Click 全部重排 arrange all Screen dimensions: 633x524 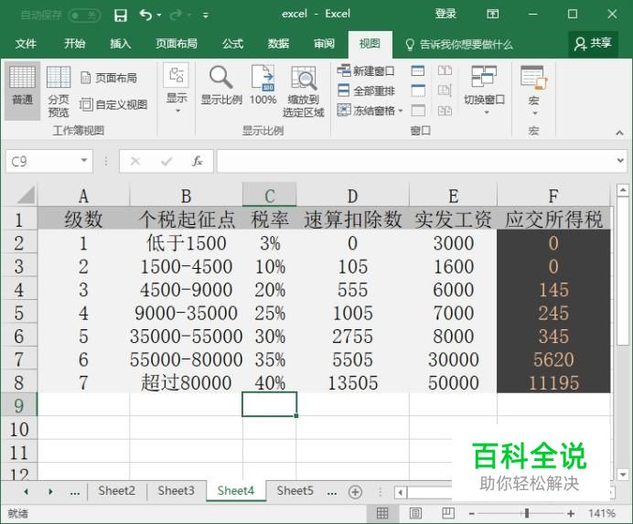[x=366, y=91]
